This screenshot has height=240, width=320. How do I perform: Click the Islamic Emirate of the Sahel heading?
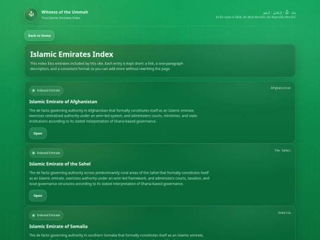click(60, 164)
